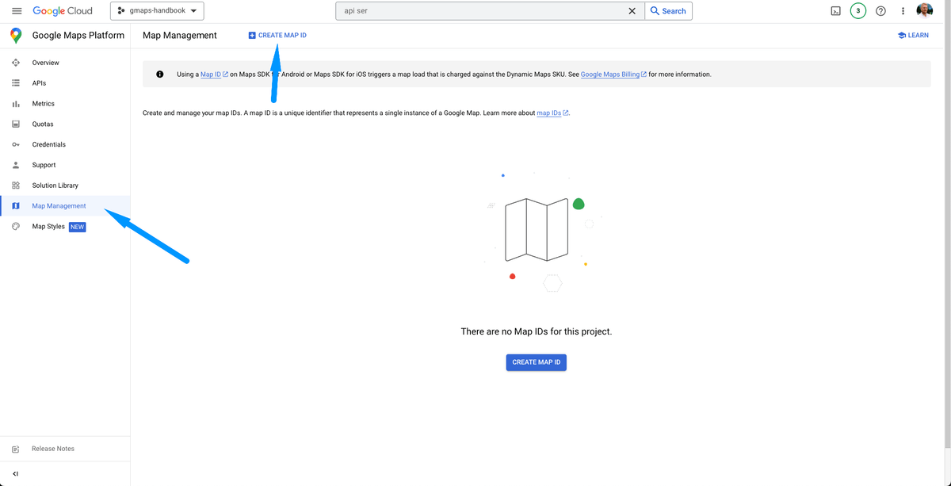The width and height of the screenshot is (951, 486).
Task: Click the Overview sidebar icon
Action: [16, 63]
